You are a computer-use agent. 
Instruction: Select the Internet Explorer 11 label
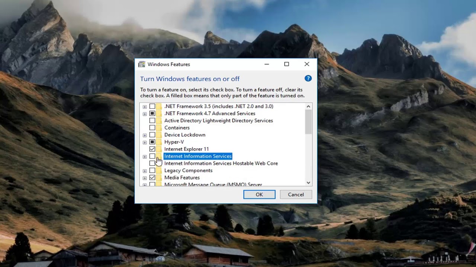click(x=187, y=149)
